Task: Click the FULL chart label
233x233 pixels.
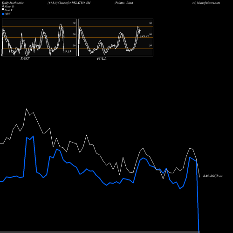Action: tap(102, 59)
